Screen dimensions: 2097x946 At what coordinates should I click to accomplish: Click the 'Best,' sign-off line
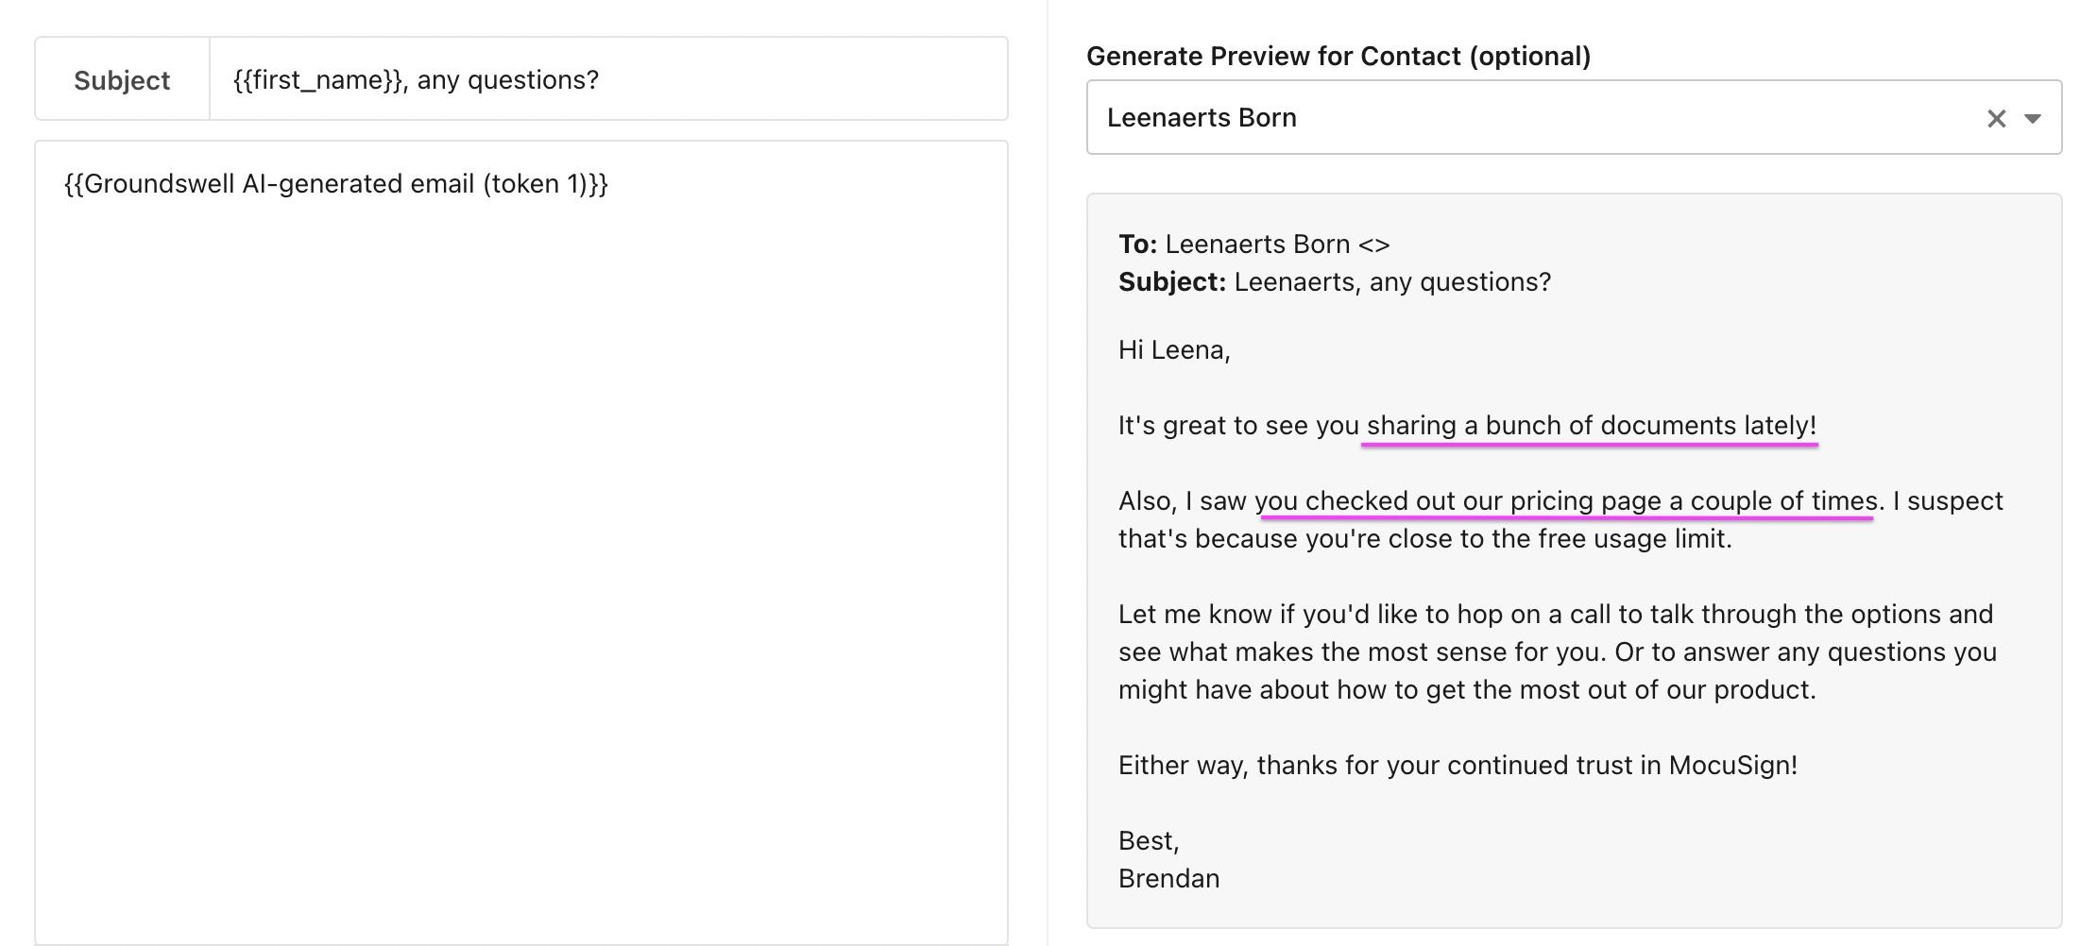pyautogui.click(x=1149, y=841)
